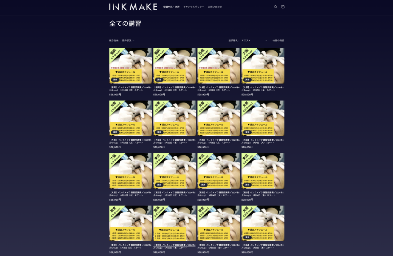The height and width of the screenshot is (256, 393).
Task: Open the shopping cart icon
Action: pyautogui.click(x=283, y=7)
